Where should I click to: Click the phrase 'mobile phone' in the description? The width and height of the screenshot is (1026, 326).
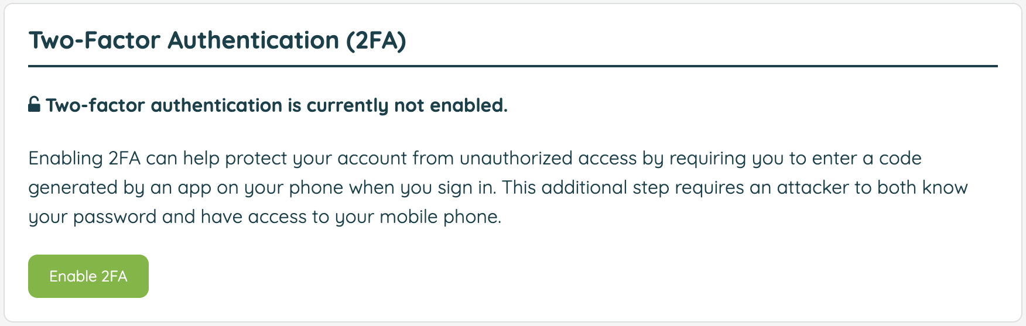[x=440, y=217]
